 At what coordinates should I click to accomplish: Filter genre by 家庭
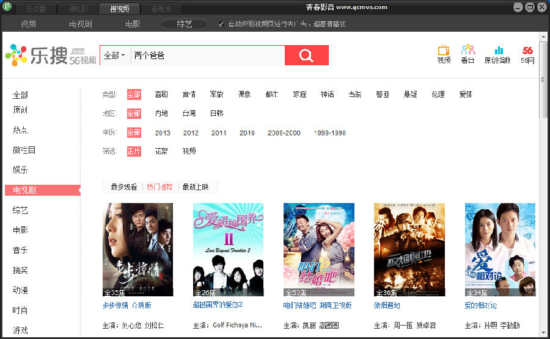[x=299, y=95]
